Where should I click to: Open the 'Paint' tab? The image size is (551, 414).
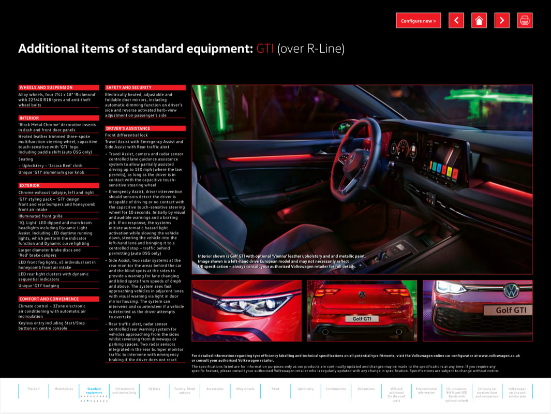275,389
